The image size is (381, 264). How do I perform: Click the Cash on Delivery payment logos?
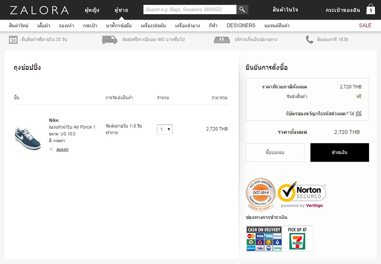click(x=264, y=239)
